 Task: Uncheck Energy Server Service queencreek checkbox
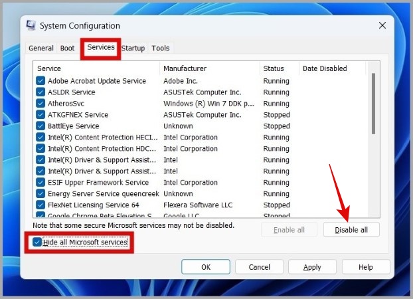[x=41, y=194]
